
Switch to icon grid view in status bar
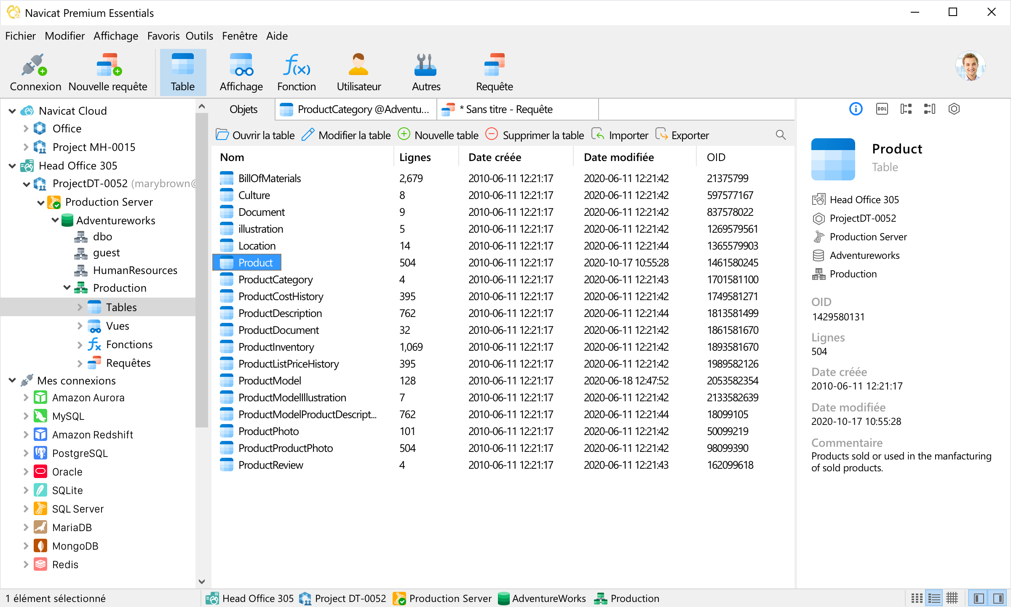(917, 598)
